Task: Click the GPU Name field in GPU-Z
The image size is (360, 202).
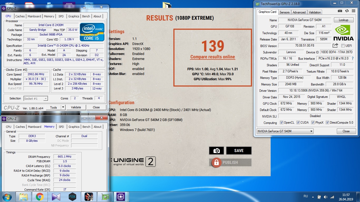Action: click(305, 20)
